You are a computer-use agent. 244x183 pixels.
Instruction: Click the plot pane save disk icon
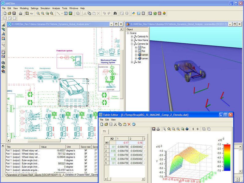[x=154, y=129]
